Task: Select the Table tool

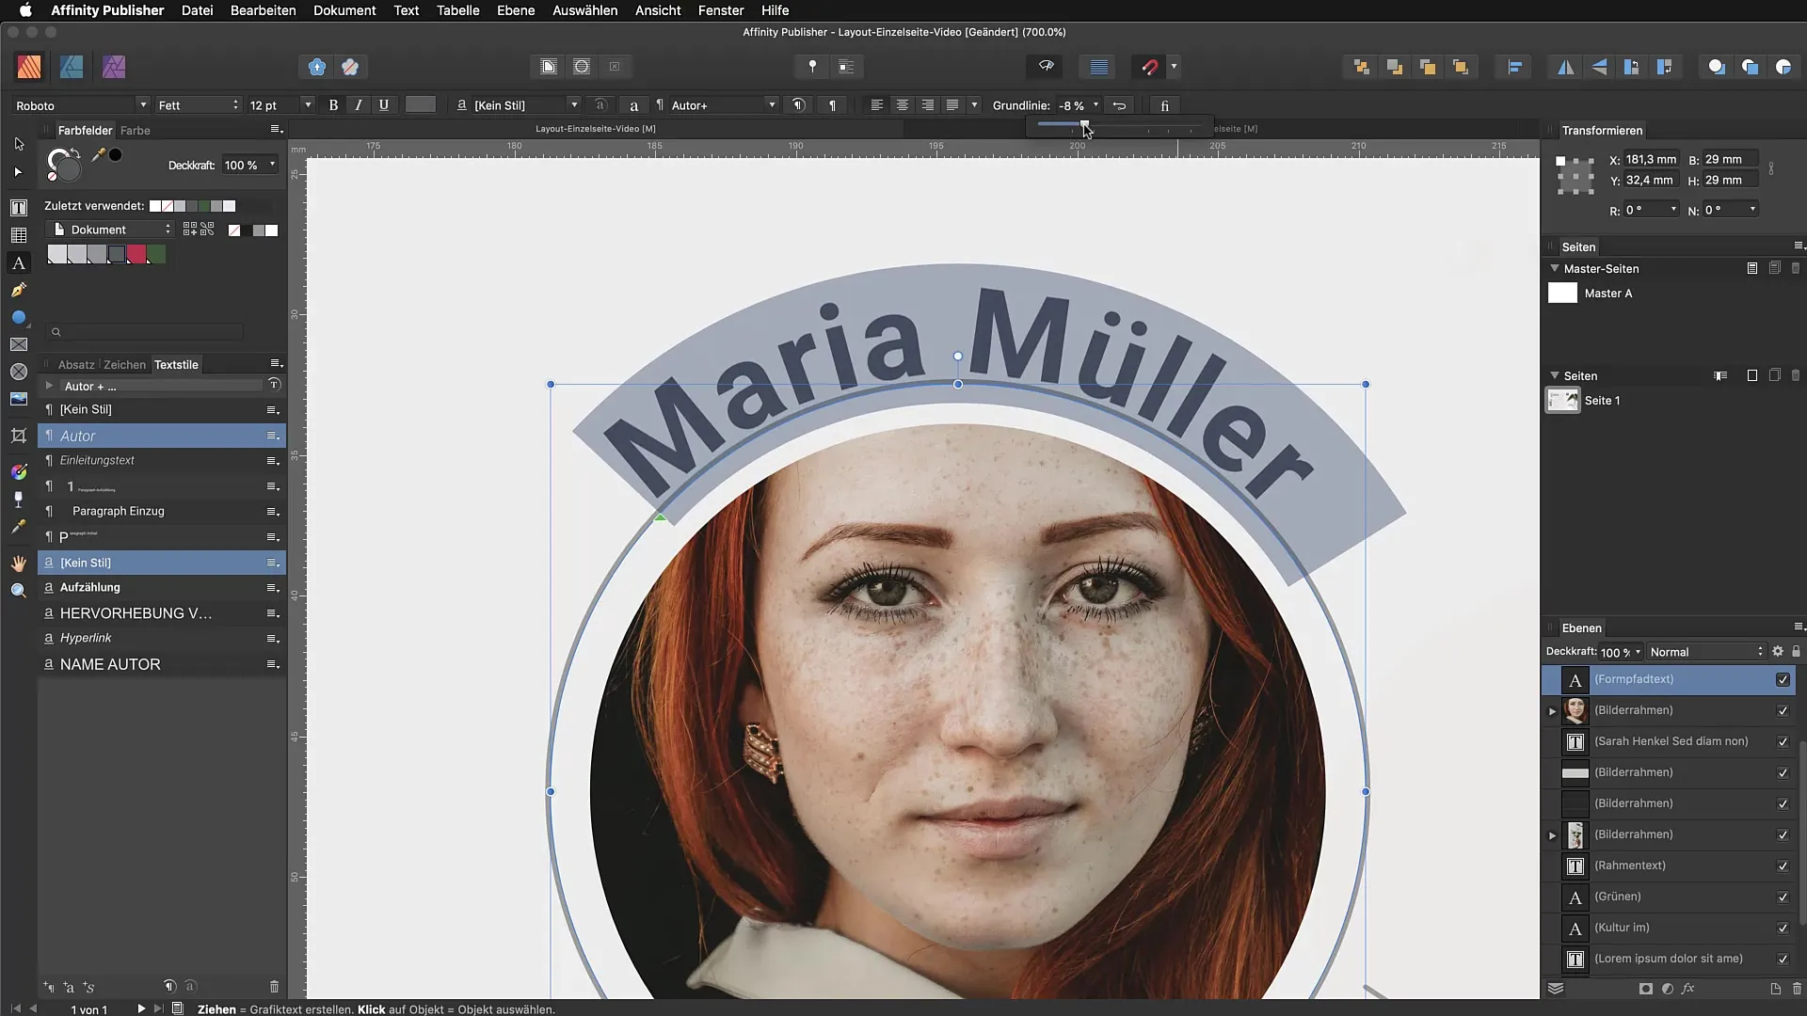Action: pos(19,235)
